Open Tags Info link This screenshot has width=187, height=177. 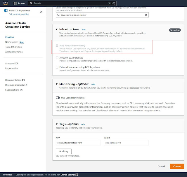[83, 125]
